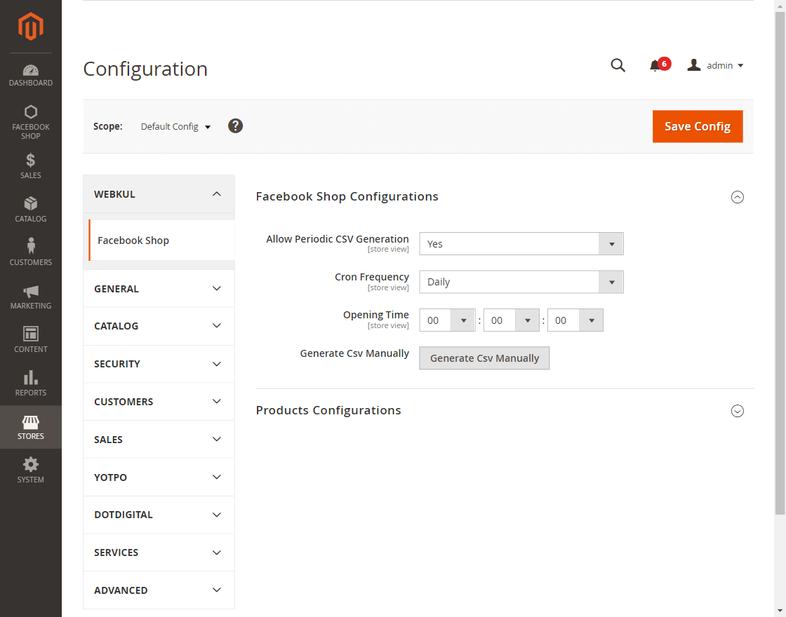Click the vertical page scrollbar
The width and height of the screenshot is (786, 617).
780,263
